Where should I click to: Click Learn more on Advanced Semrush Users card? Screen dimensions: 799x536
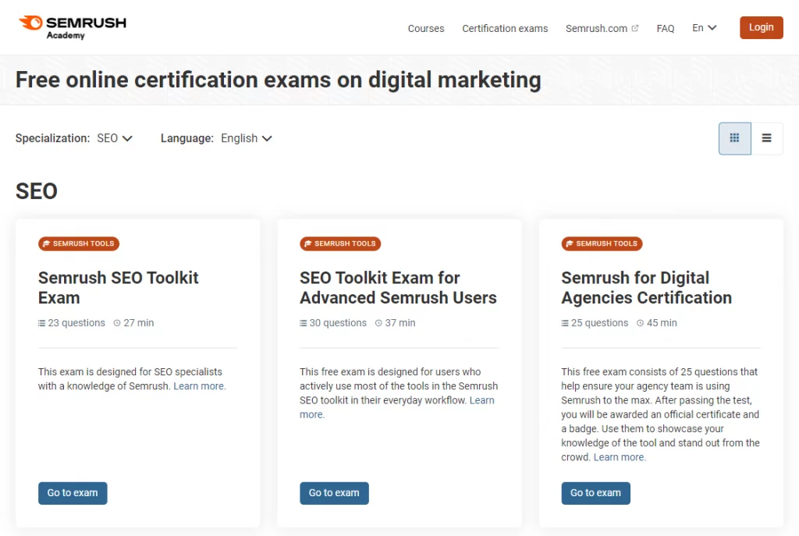click(x=481, y=400)
